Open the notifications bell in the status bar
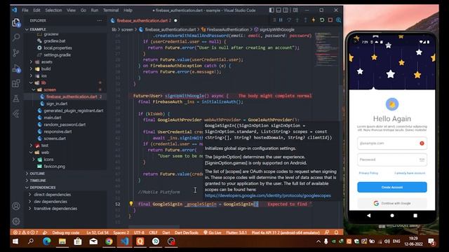Screen dimensions: 449x252 coord(336,232)
